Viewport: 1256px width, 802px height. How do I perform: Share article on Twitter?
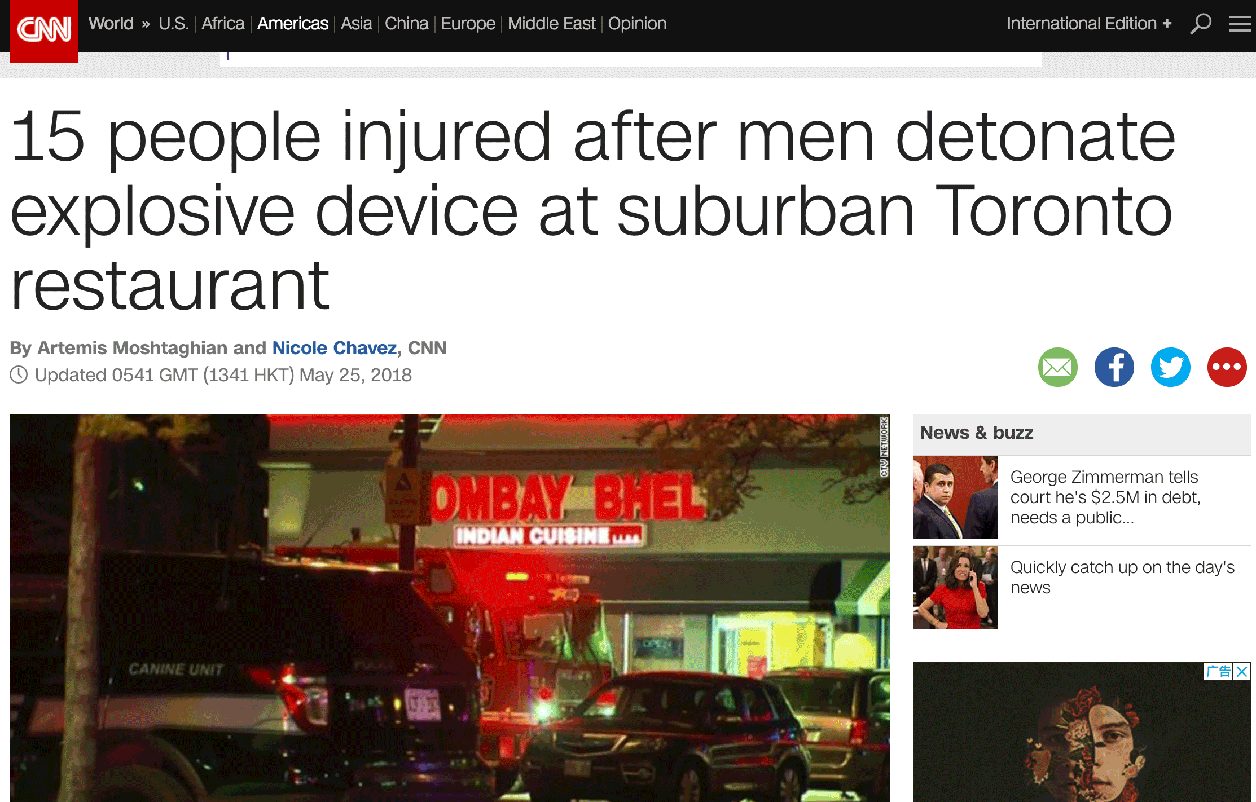(x=1171, y=367)
